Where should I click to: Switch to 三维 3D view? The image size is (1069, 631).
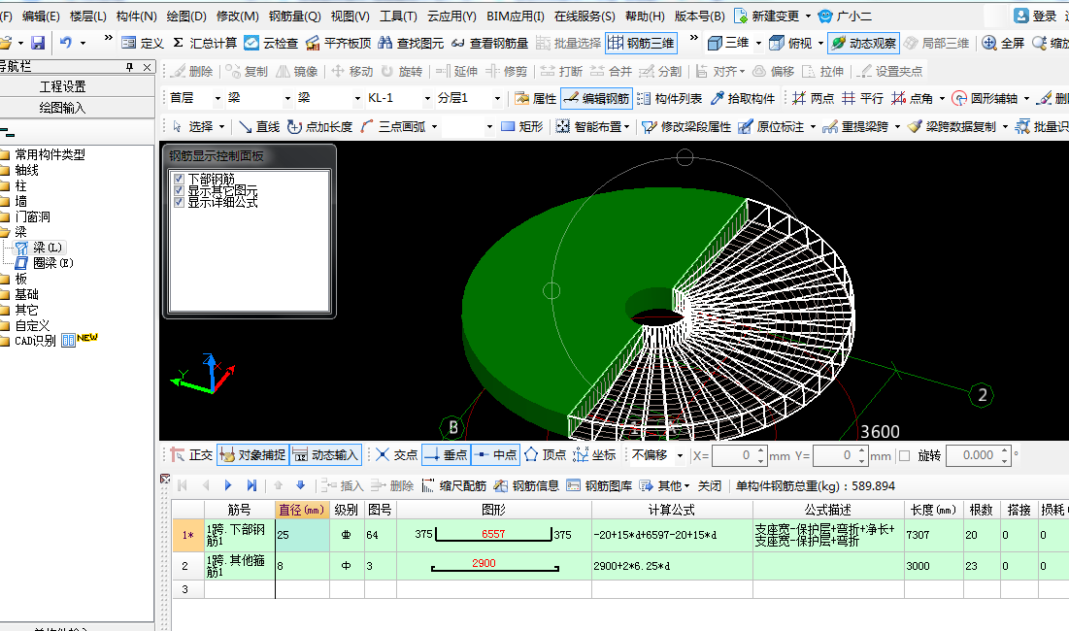(728, 43)
